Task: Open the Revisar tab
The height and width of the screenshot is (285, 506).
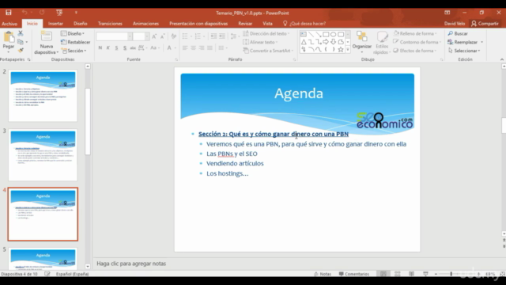Action: [x=245, y=24]
